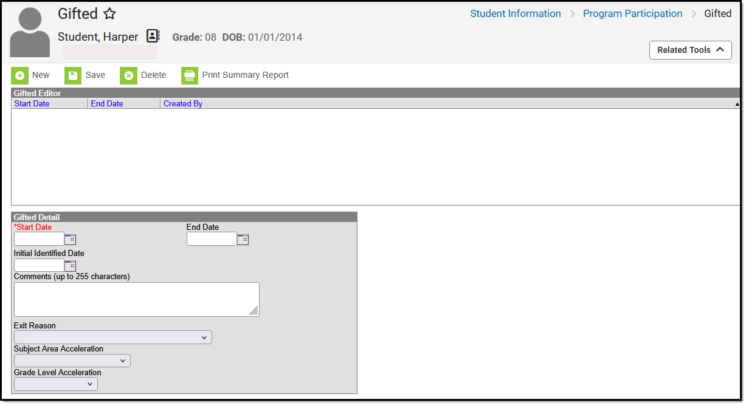Open the Initial Identified Date calendar picker
Screen dimensions: 746x405
coord(70,265)
